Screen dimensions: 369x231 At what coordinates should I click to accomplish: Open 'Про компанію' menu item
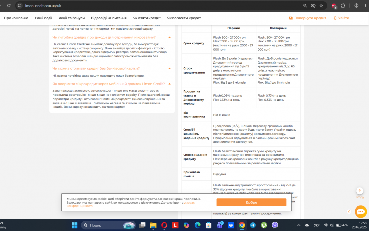coord(16,18)
